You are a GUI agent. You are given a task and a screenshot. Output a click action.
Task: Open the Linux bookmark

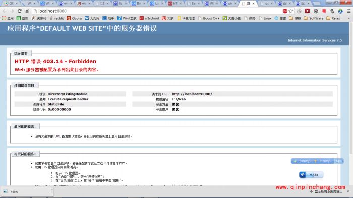click(265, 18)
